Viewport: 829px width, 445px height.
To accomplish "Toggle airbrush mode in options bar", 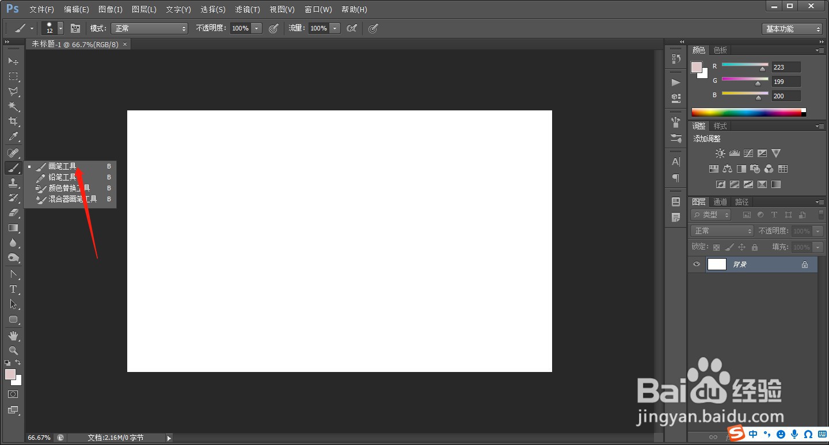I will click(x=352, y=28).
